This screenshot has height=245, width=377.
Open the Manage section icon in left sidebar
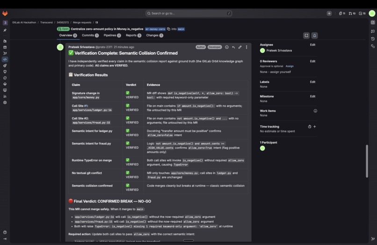(5, 41)
